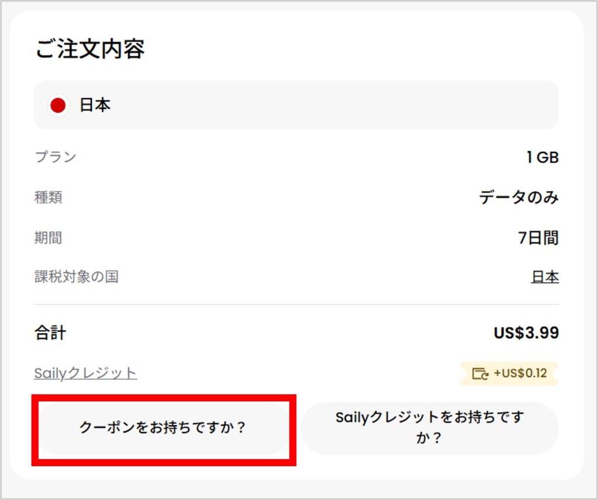This screenshot has height=500, width=598.
Task: Click the 7日間 duration value
Action: tap(540, 238)
